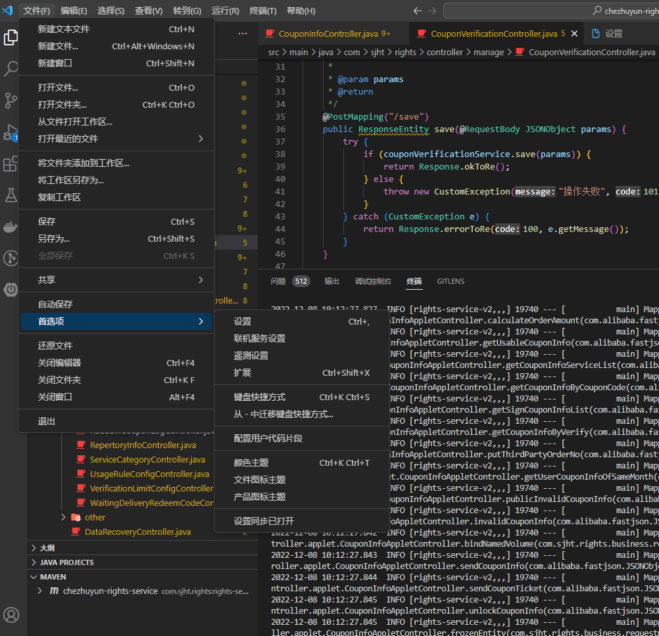
Task: Open the Spring Boot Dashboard power icon
Action: tap(11, 289)
